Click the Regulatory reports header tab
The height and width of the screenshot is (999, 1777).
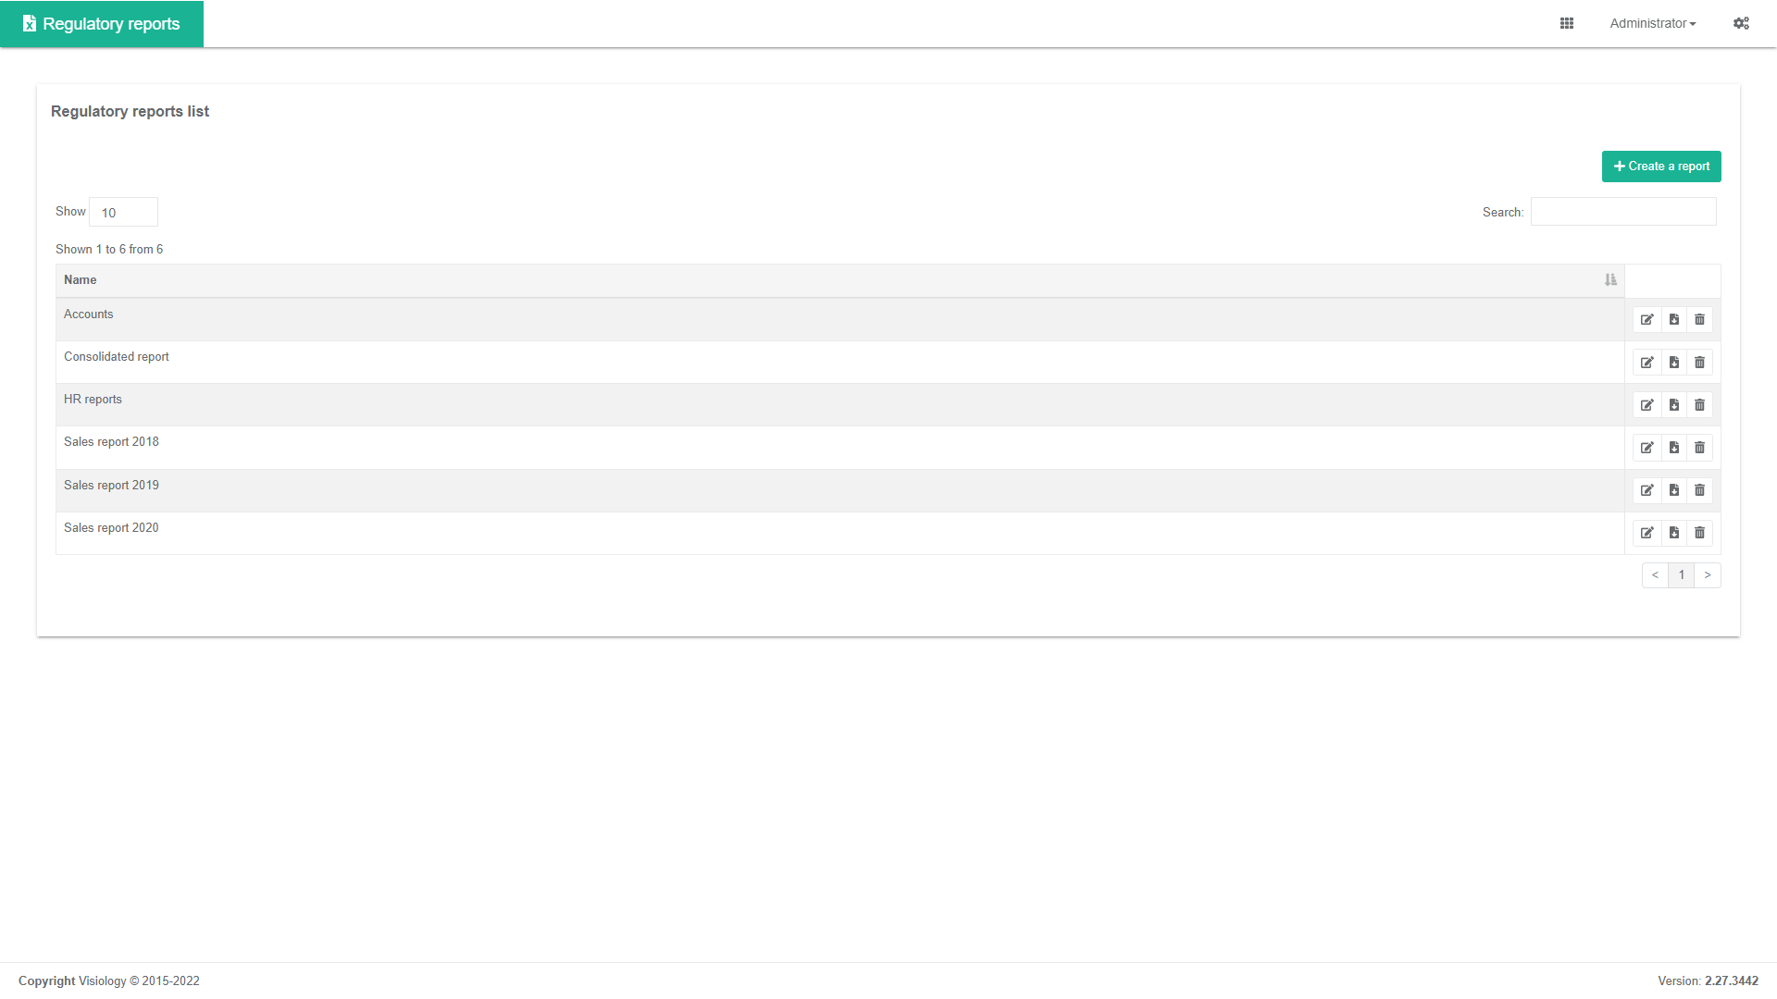point(102,24)
